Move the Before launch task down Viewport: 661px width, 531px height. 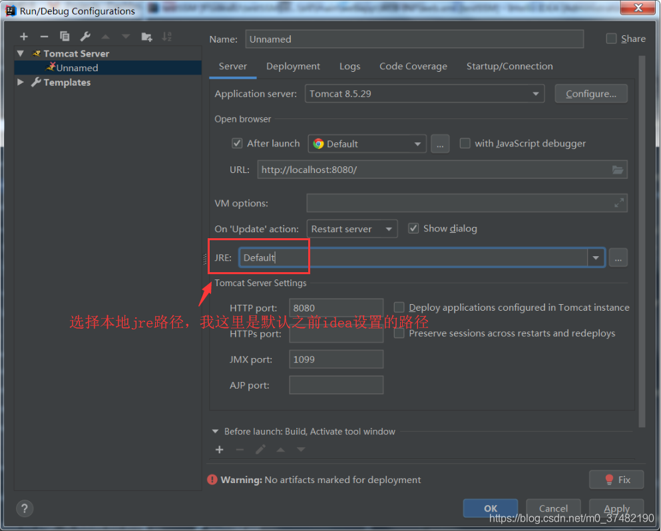301,450
